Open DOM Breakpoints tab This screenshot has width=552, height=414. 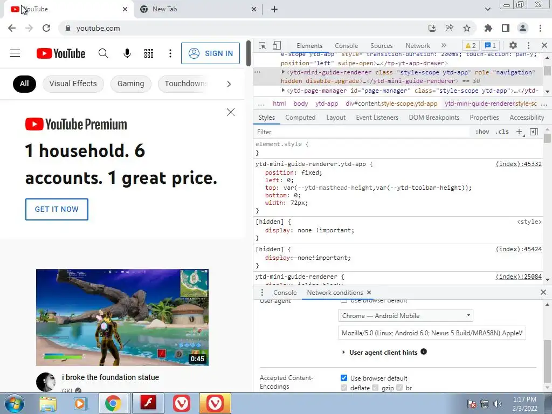pos(434,118)
